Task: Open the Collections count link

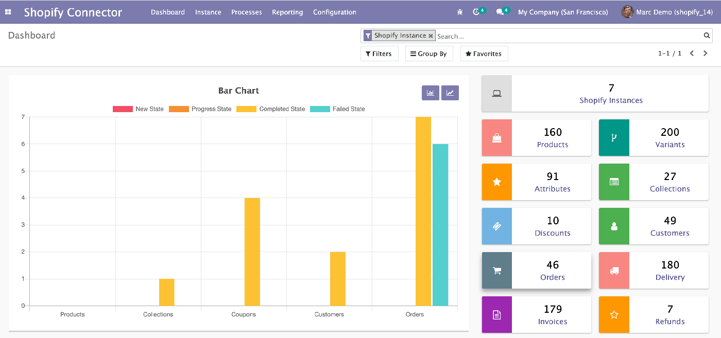Action: click(670, 189)
